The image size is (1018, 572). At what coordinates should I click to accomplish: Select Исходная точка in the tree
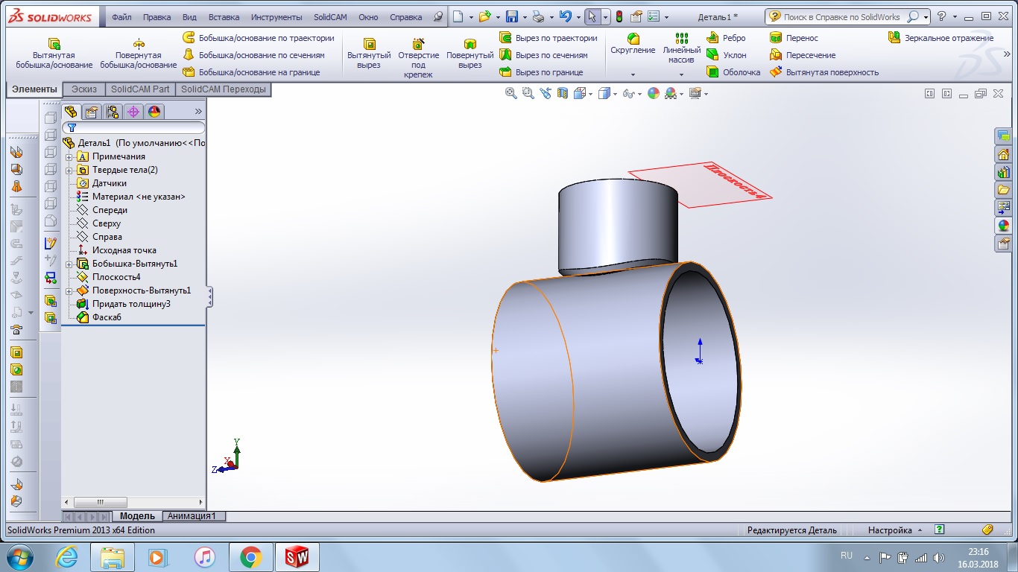116,250
